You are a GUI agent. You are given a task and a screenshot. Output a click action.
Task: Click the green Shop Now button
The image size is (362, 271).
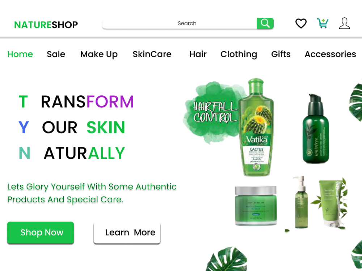[x=41, y=232]
